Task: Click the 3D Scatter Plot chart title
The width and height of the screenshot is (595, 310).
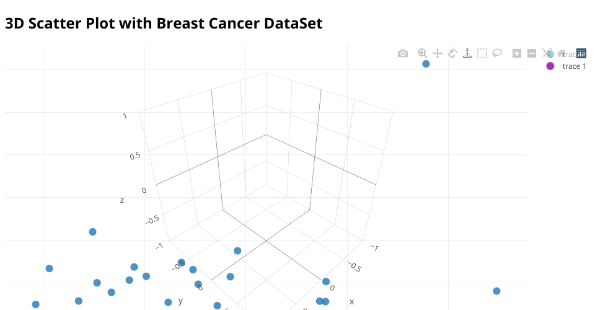Action: click(x=164, y=24)
